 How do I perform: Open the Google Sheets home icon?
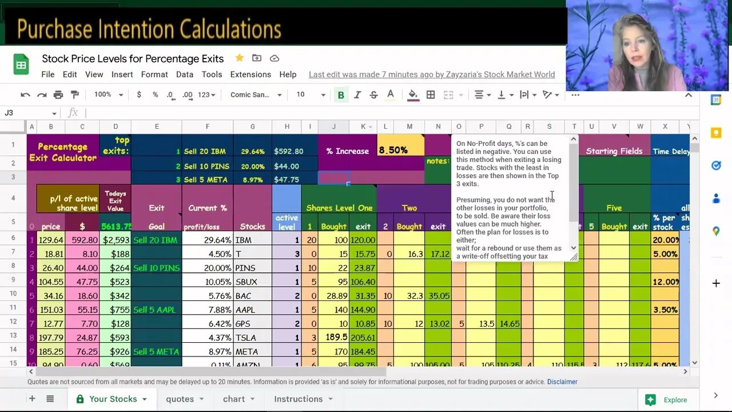tap(21, 65)
